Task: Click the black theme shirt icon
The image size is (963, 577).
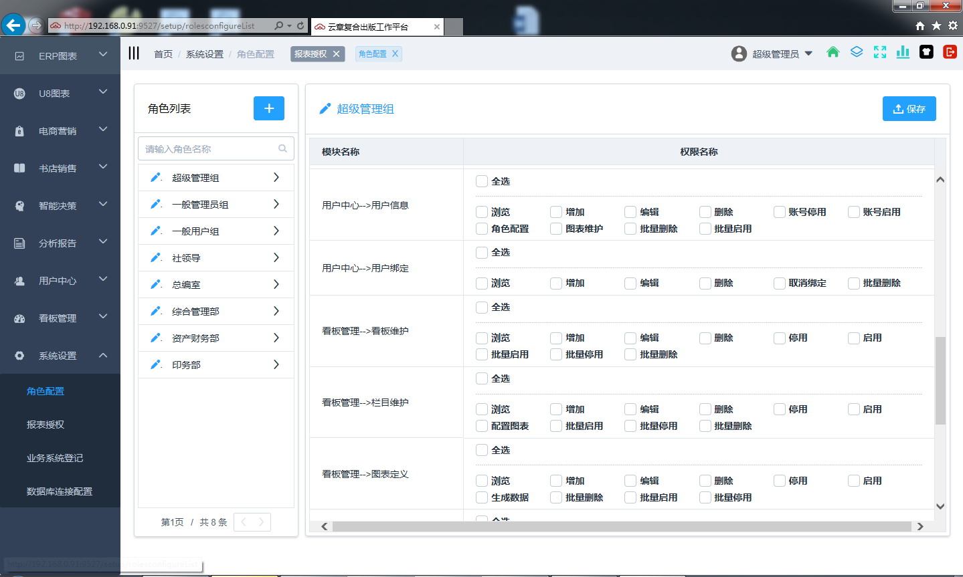Action: point(926,52)
